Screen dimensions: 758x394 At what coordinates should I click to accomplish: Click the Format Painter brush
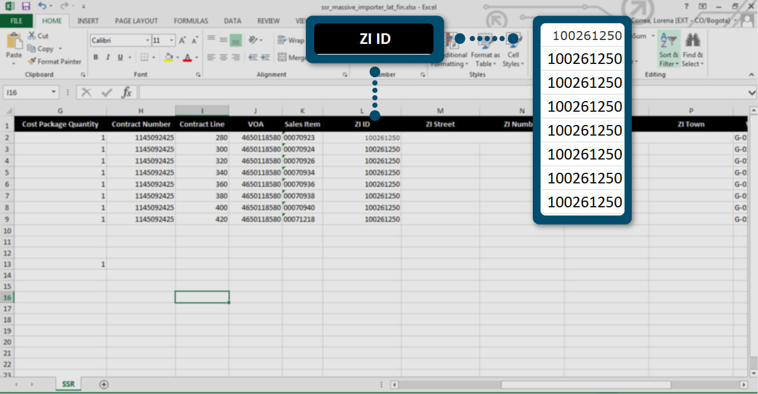(x=32, y=62)
